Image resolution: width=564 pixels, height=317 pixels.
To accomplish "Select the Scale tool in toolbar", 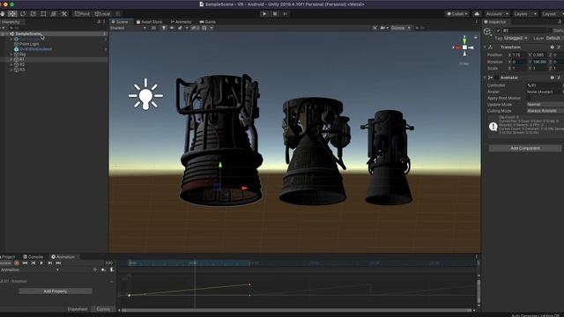I will (x=33, y=14).
